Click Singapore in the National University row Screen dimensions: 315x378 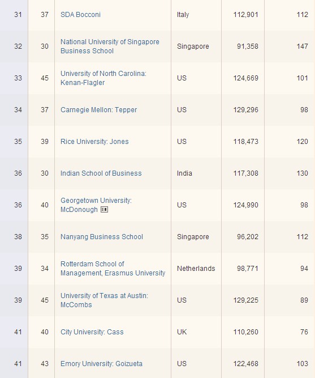coord(193,46)
